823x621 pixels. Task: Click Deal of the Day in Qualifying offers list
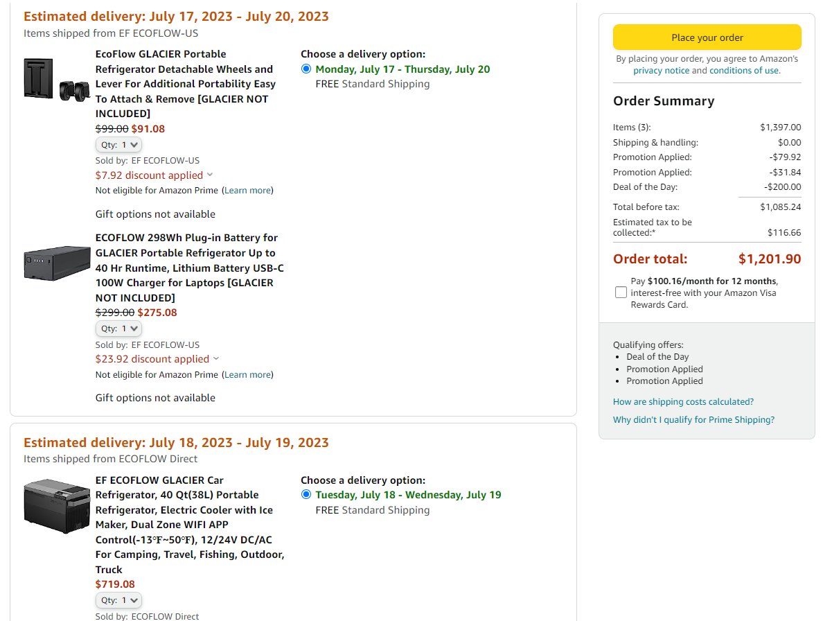[x=657, y=356]
